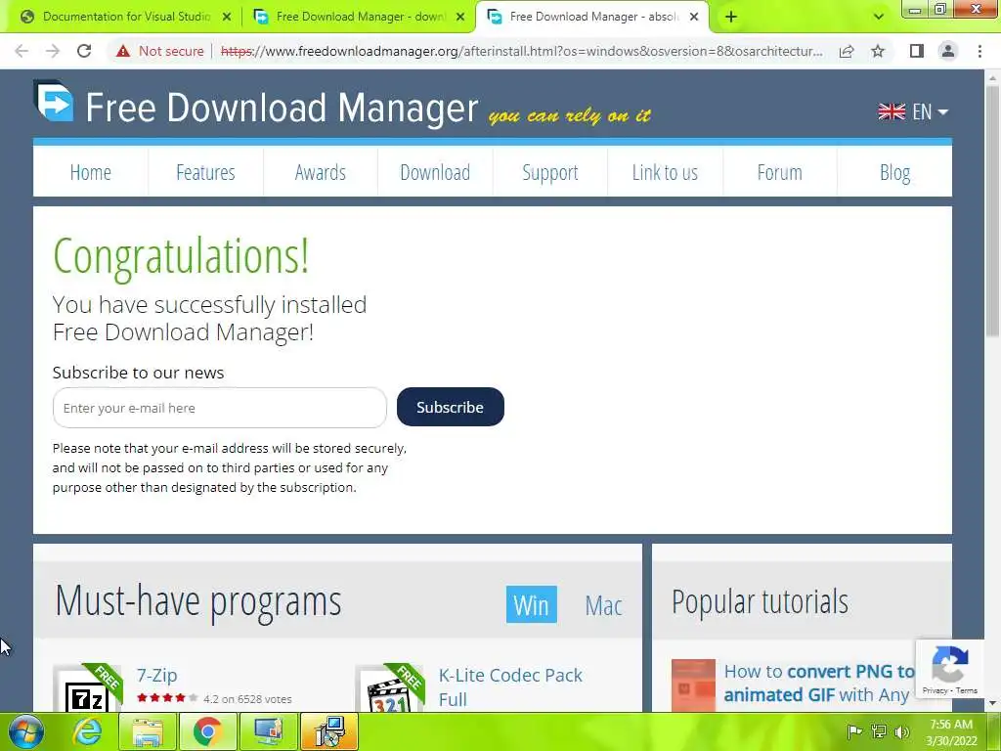The image size is (1001, 751).
Task: Click the Chrome taskbar icon
Action: (207, 731)
